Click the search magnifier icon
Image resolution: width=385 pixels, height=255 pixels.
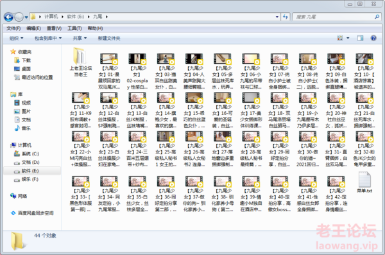[x=377, y=17]
